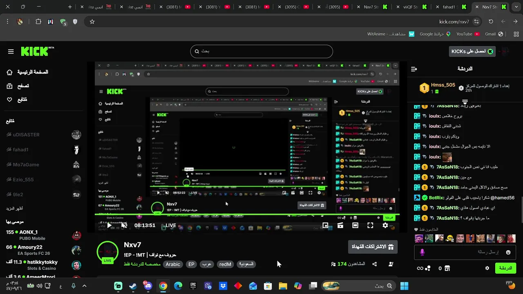
Task: Open Steam from the taskbar
Action: click(x=133, y=286)
